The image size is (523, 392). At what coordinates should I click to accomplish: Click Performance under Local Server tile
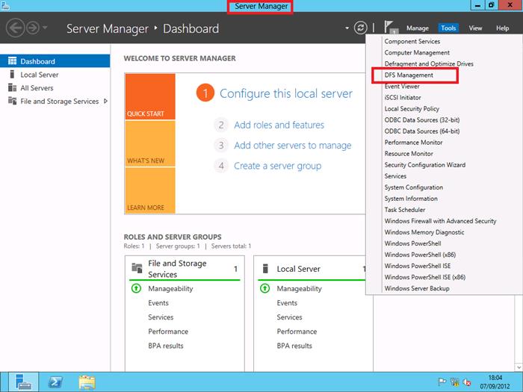(x=297, y=332)
